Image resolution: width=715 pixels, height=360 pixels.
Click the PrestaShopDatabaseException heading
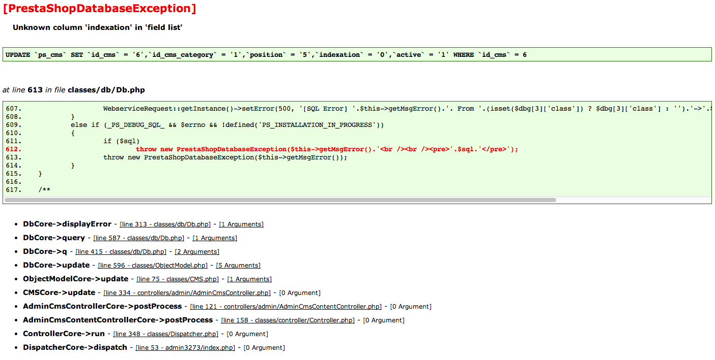point(99,9)
